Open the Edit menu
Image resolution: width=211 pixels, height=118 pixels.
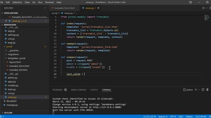(x=8, y=2)
